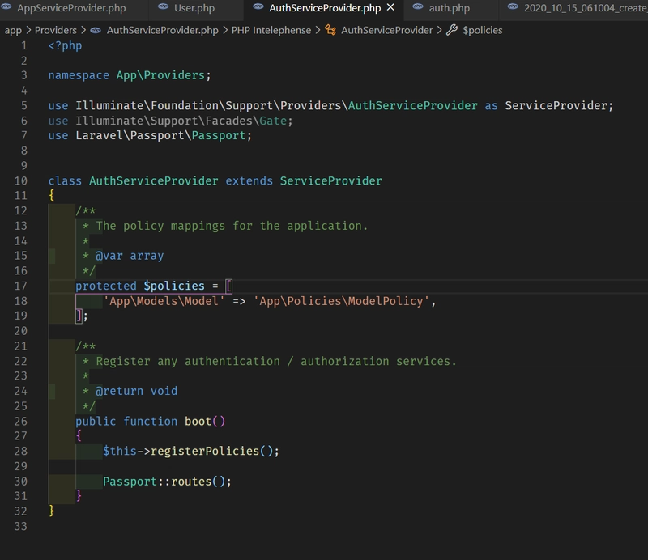Click 'App\Providers' in the namespace line
This screenshot has width=648, height=560.
[x=160, y=75]
